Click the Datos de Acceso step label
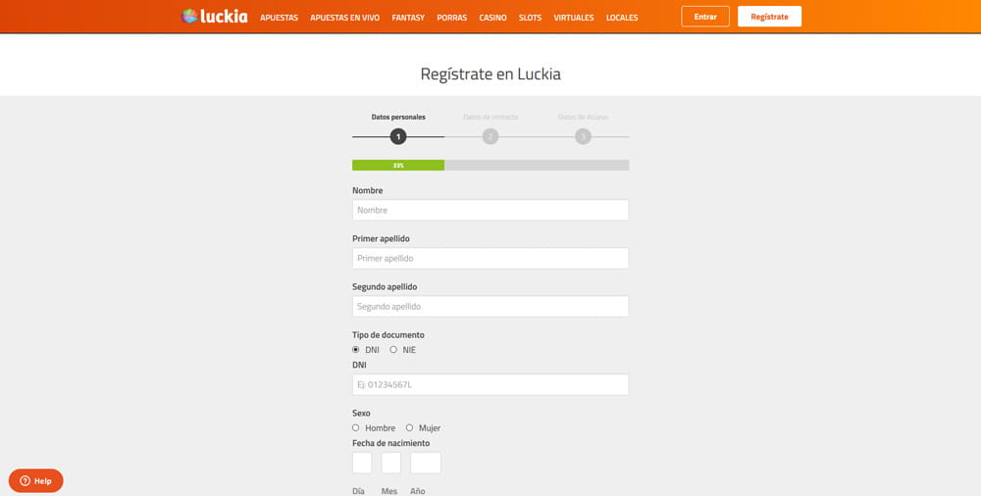 tap(583, 117)
